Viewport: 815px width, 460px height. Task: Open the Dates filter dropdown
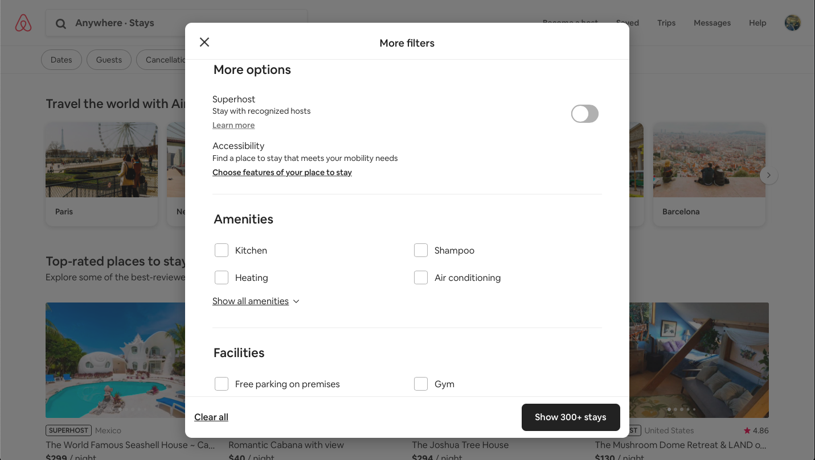[61, 60]
